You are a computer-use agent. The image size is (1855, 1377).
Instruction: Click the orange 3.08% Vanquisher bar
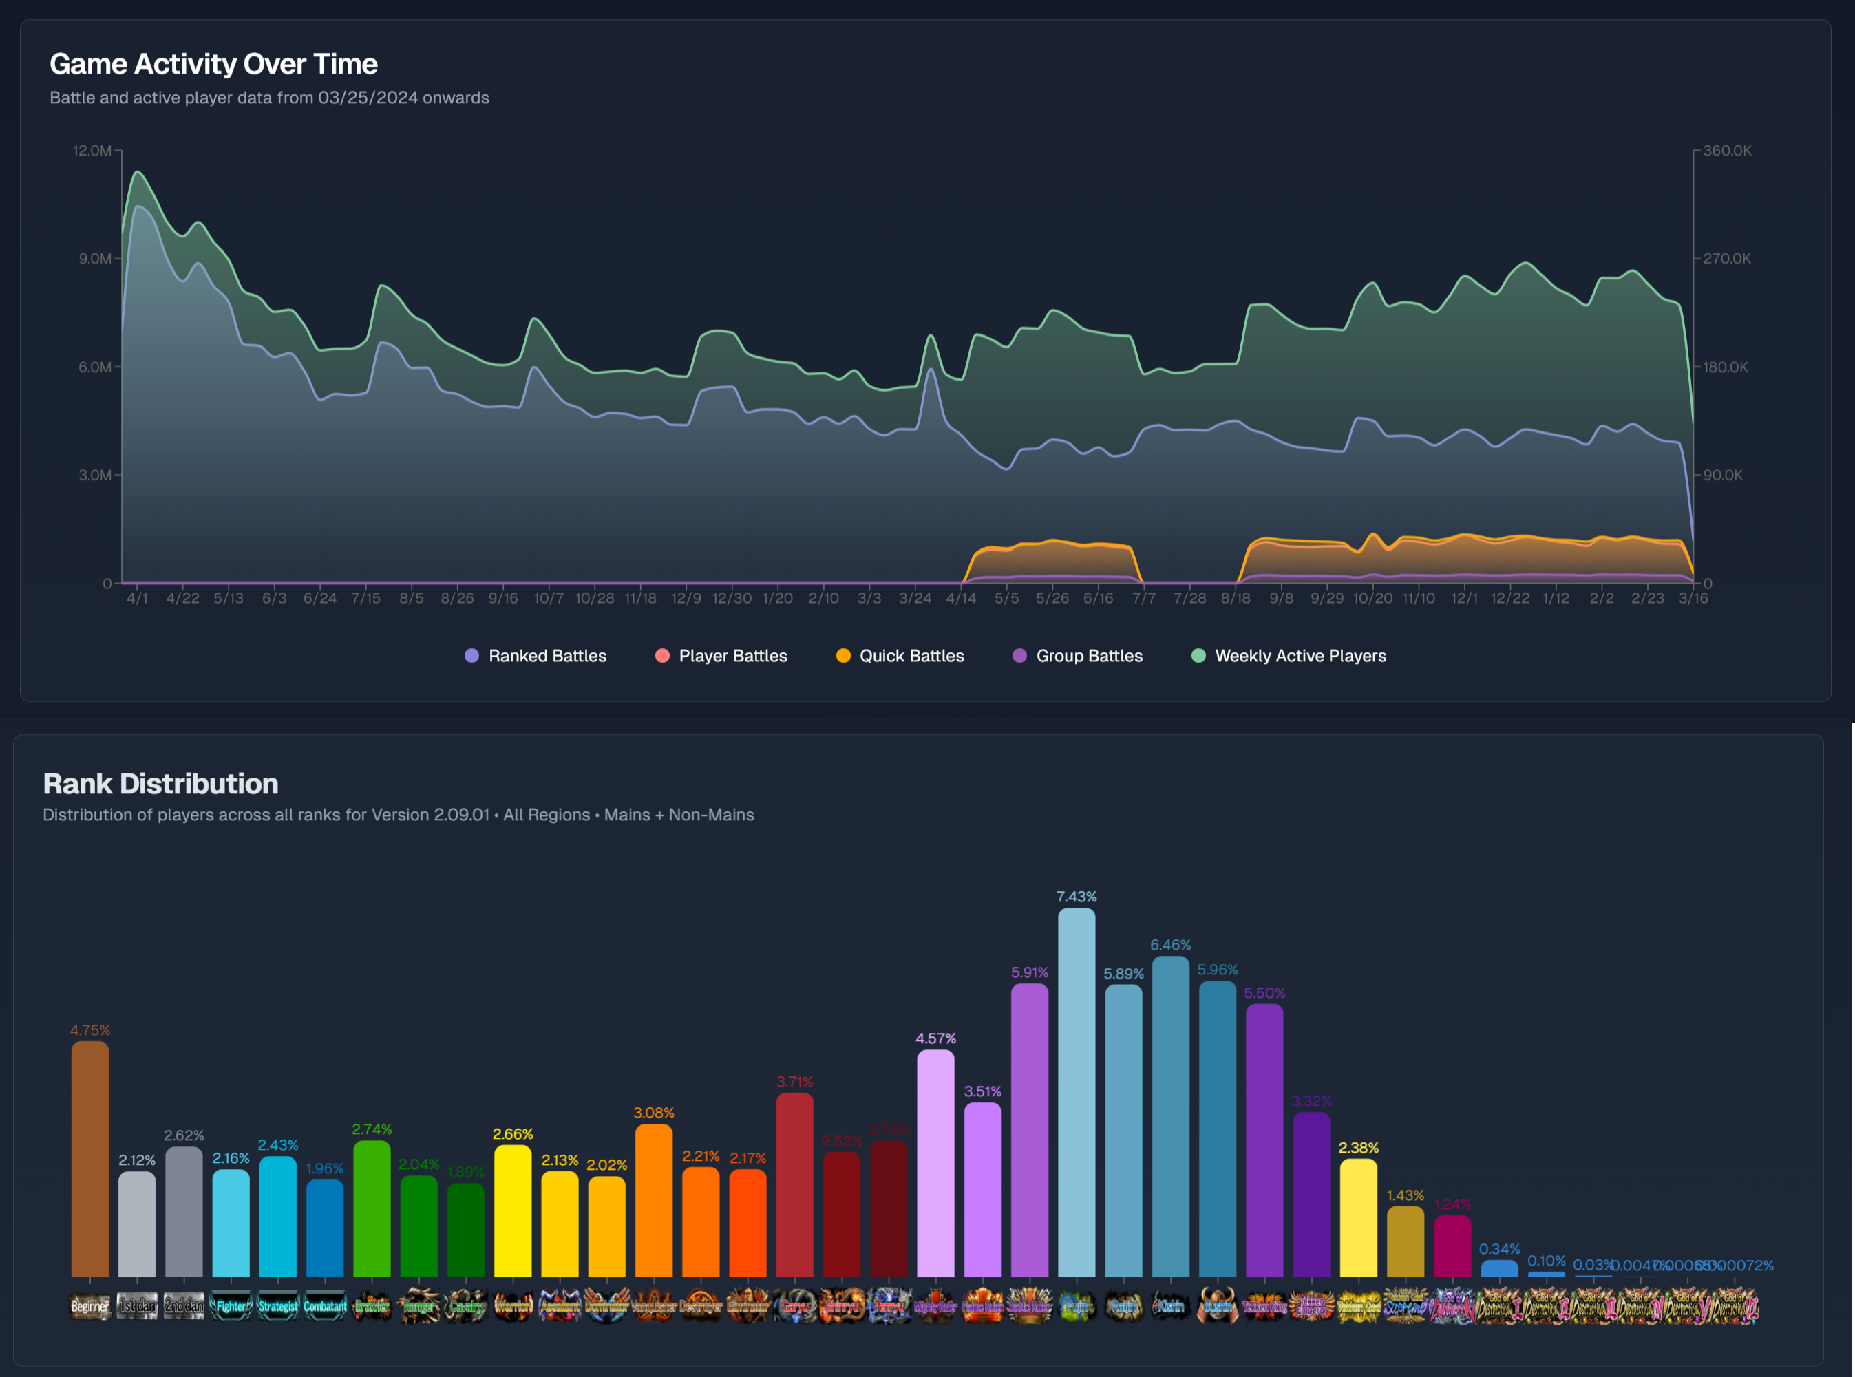pyautogui.click(x=654, y=1200)
